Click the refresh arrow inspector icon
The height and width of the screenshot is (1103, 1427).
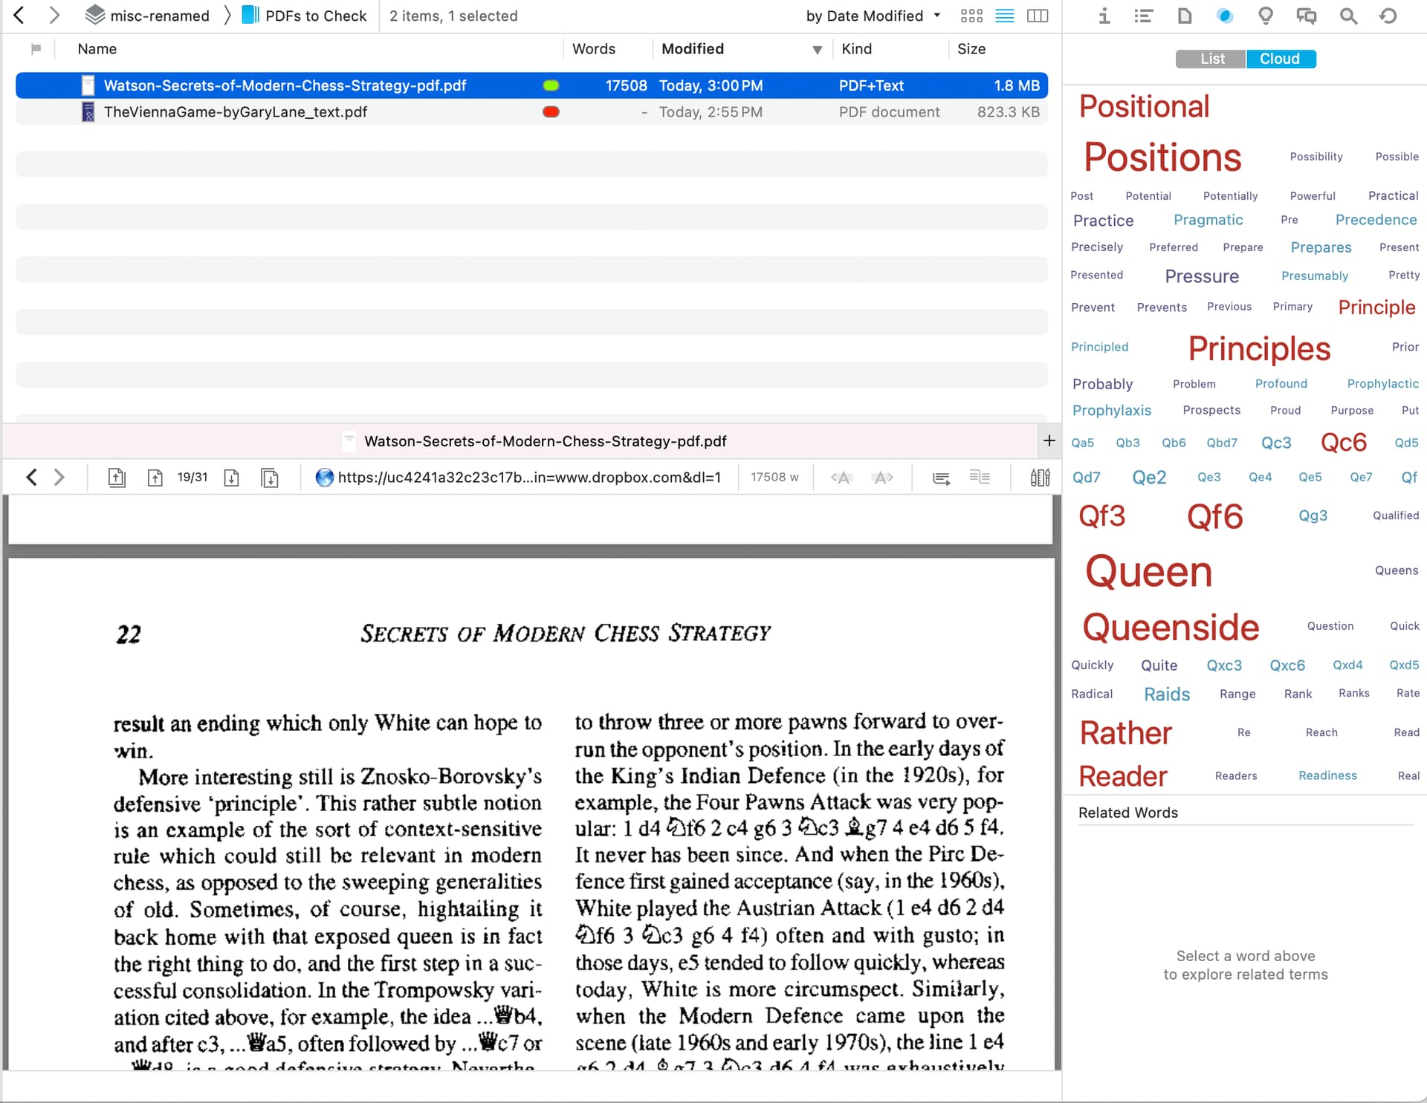(x=1388, y=16)
